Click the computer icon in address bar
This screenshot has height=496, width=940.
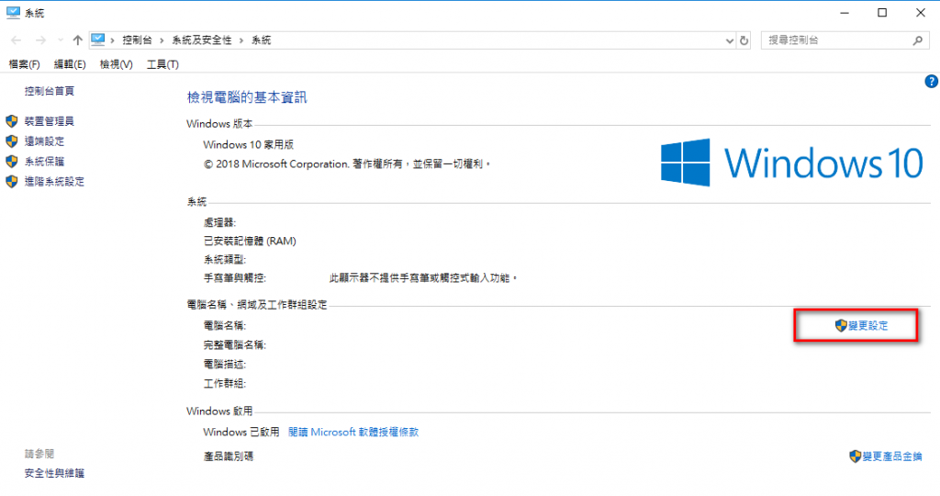click(97, 39)
